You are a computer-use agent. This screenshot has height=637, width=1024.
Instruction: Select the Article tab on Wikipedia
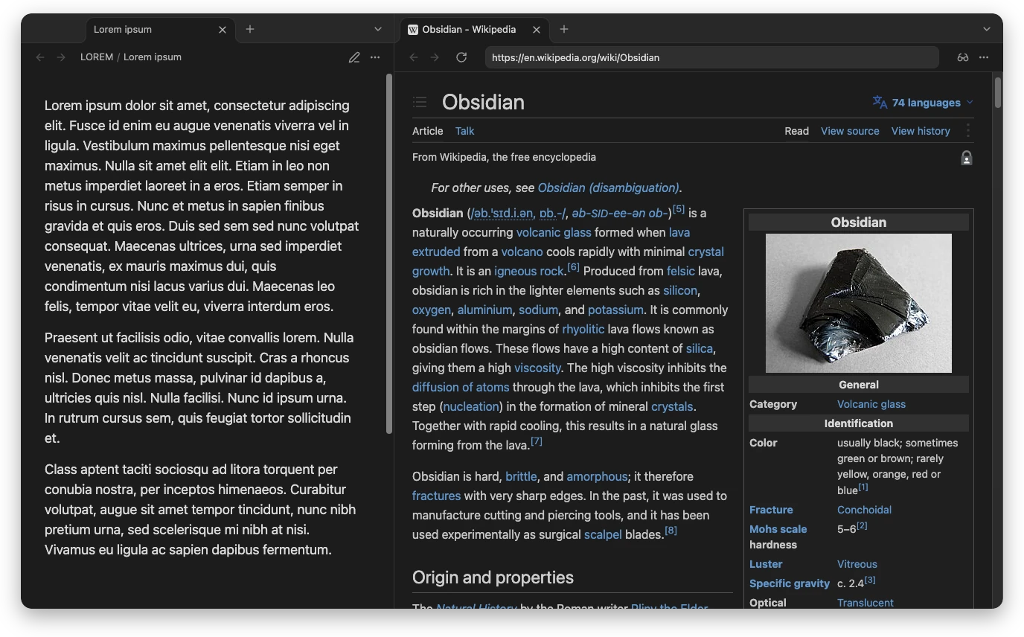point(427,131)
